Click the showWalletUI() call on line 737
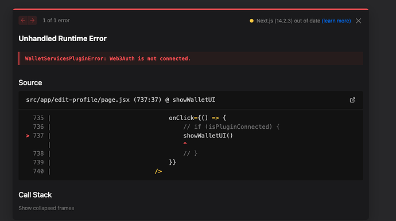The width and height of the screenshot is (396, 221). tap(208, 136)
